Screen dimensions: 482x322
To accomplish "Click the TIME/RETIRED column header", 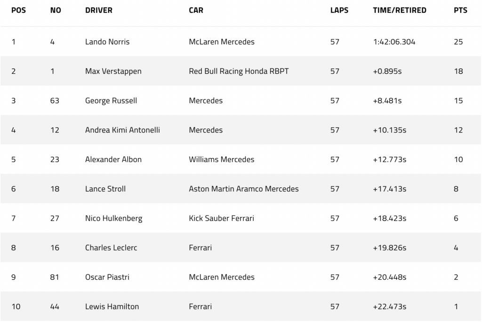I will (x=400, y=10).
